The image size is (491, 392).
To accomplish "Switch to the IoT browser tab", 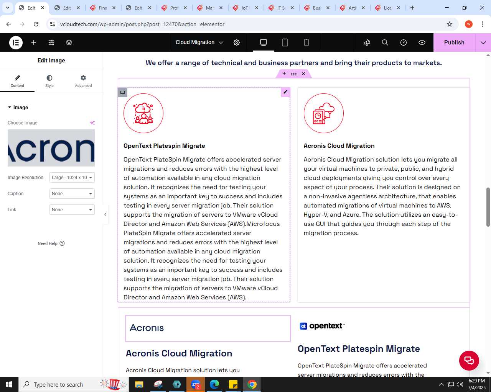I will point(245,8).
